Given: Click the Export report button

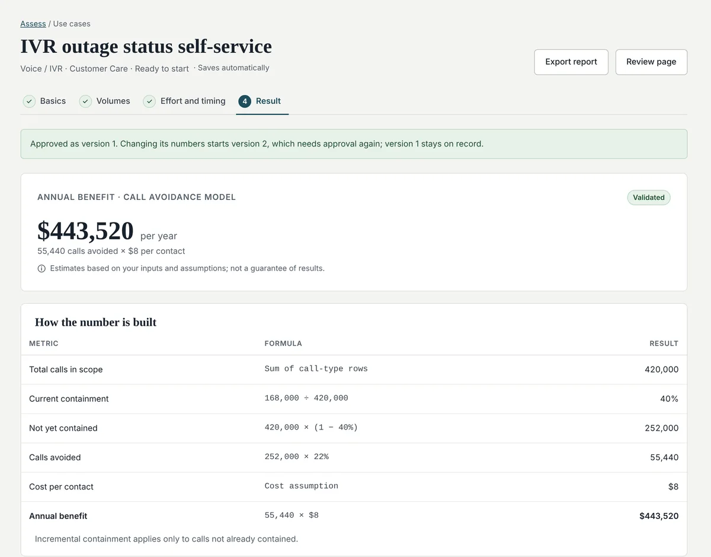Looking at the screenshot, I should tap(571, 62).
